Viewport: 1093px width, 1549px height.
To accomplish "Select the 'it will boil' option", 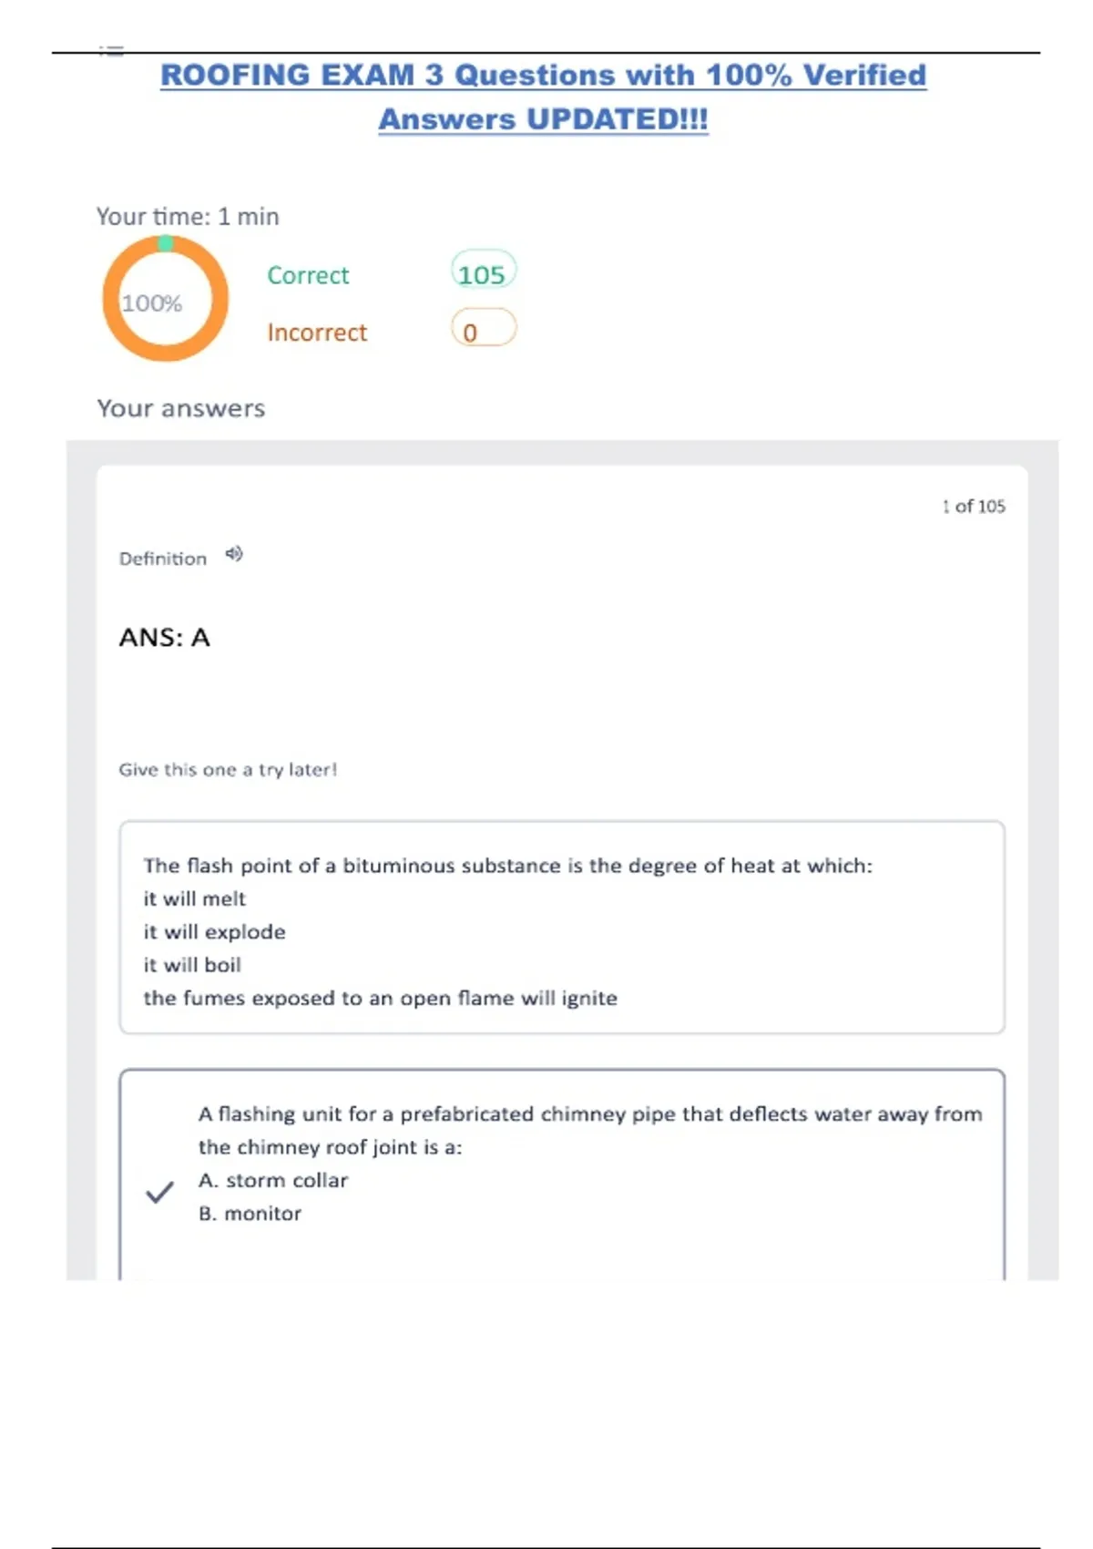I will click(x=192, y=965).
